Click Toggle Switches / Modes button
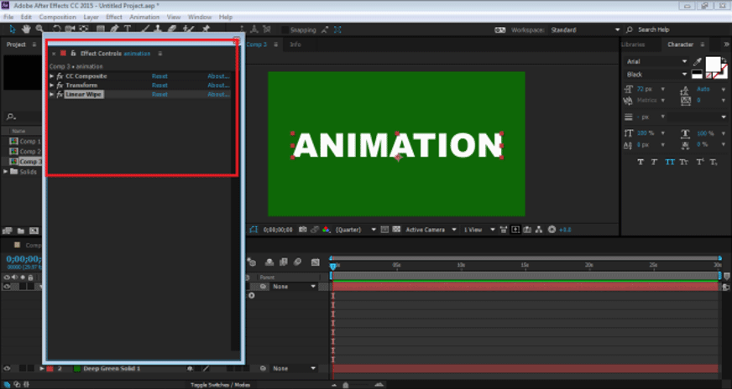This screenshot has height=389, width=732. coord(220,385)
